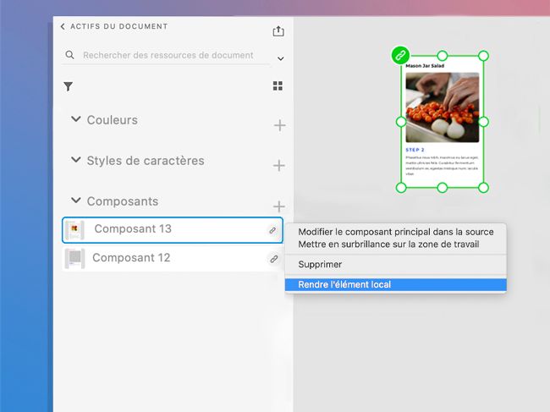Collapse the Composants section
550x412 pixels.
[x=76, y=201]
